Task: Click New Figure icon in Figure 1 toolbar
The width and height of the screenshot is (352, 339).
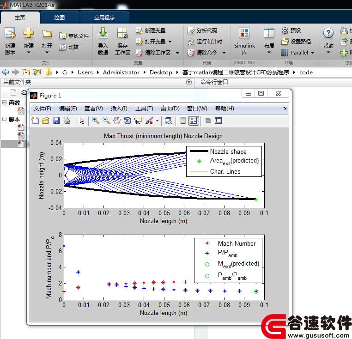Action: pos(35,121)
